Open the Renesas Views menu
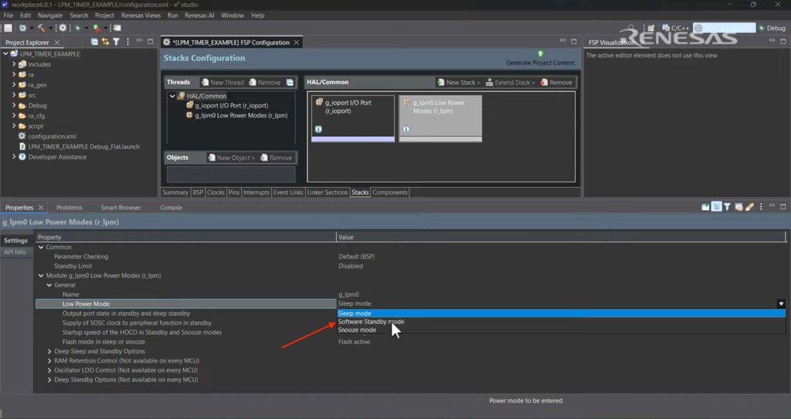791x419 pixels. [141, 15]
